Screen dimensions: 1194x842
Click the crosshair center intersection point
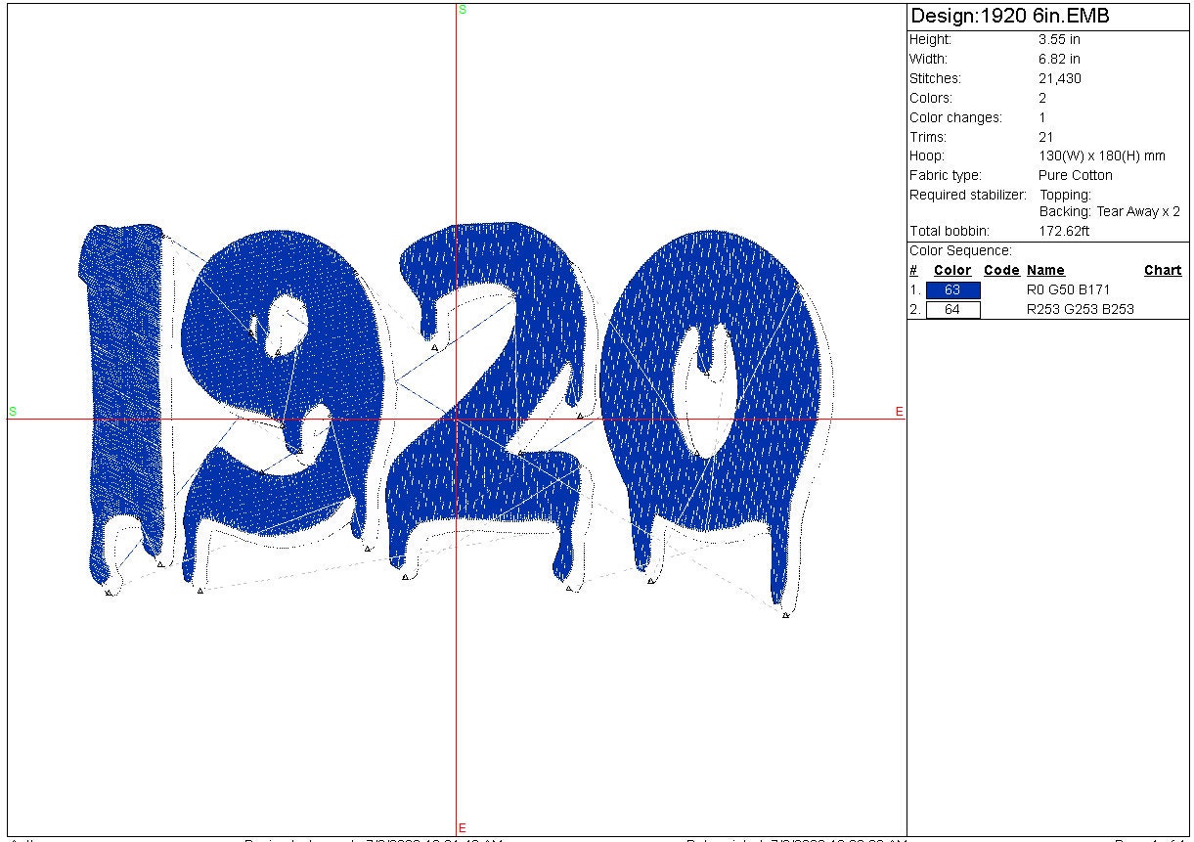click(457, 419)
